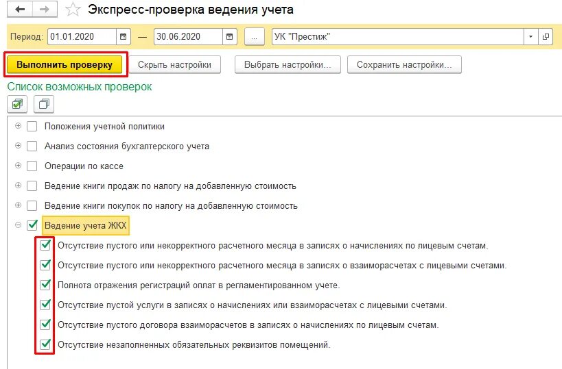Select row Операции по кассе
The height and width of the screenshot is (369, 562).
coord(84,166)
